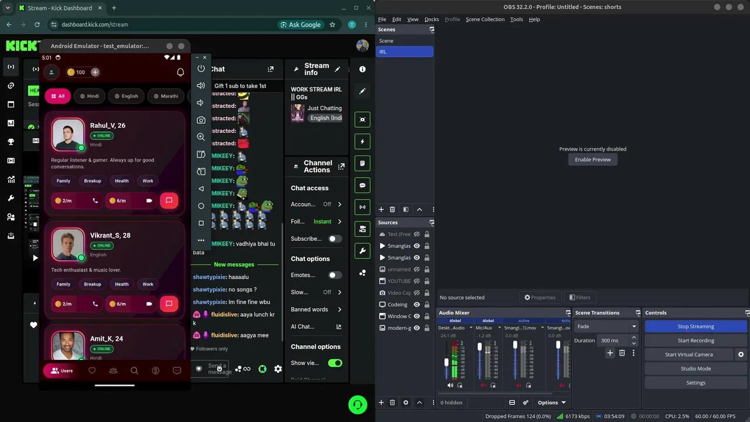750x422 pixels.
Task: Toggle Subscribers-only chat switch
Action: pos(335,239)
